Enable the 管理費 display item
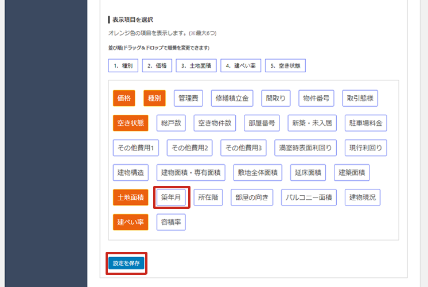Viewport: 428px width, 287px height. 188,99
